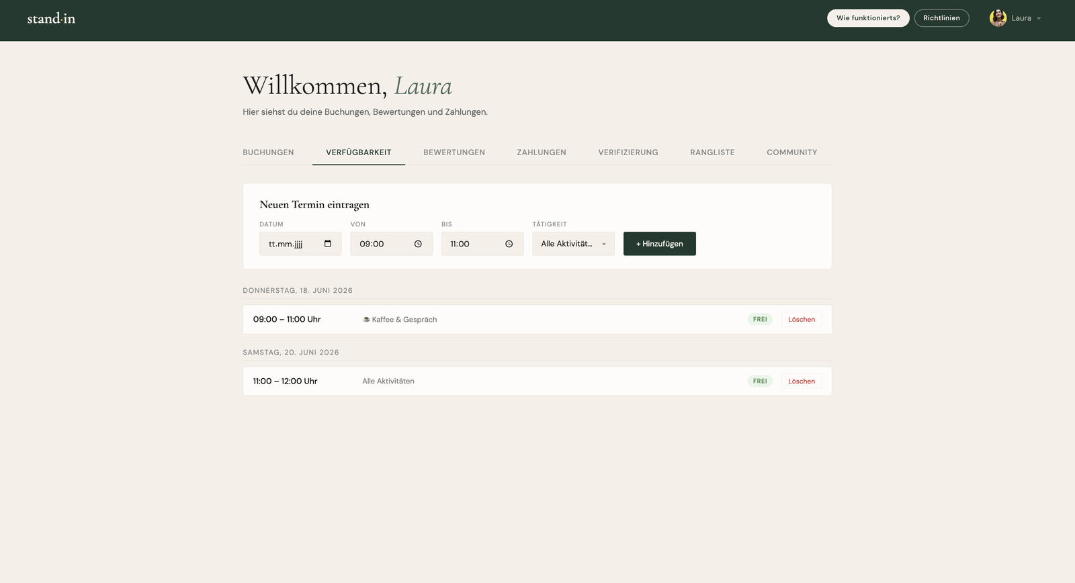
Task: Open the clock picker in Von field
Action: point(418,244)
